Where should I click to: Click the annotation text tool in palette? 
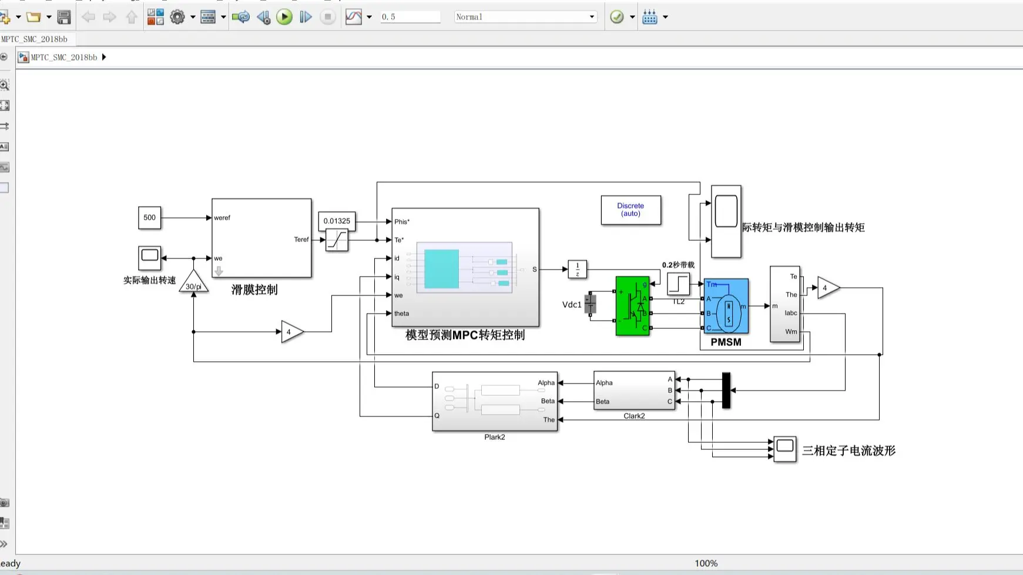click(4, 147)
